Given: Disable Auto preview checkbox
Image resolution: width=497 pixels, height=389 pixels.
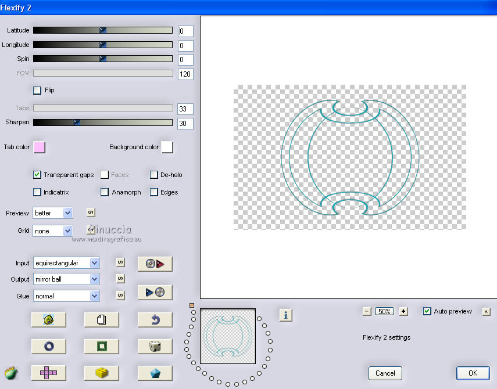Looking at the screenshot, I should pos(427,311).
